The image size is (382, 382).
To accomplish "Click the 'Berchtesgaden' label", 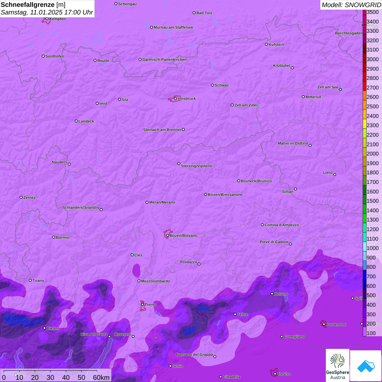I will [349, 33].
